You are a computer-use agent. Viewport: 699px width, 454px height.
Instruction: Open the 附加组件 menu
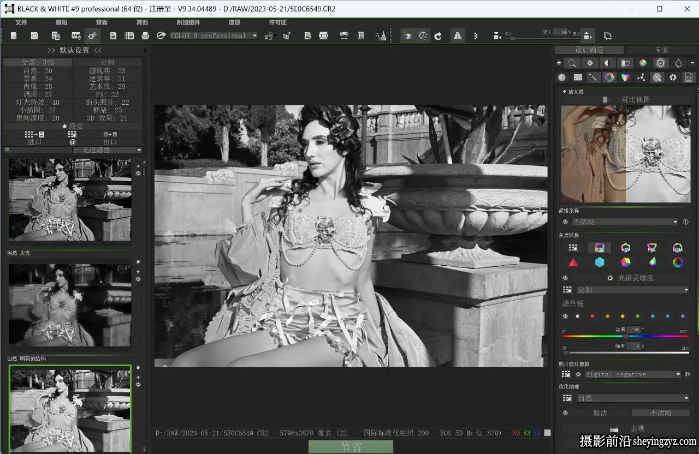pos(188,22)
